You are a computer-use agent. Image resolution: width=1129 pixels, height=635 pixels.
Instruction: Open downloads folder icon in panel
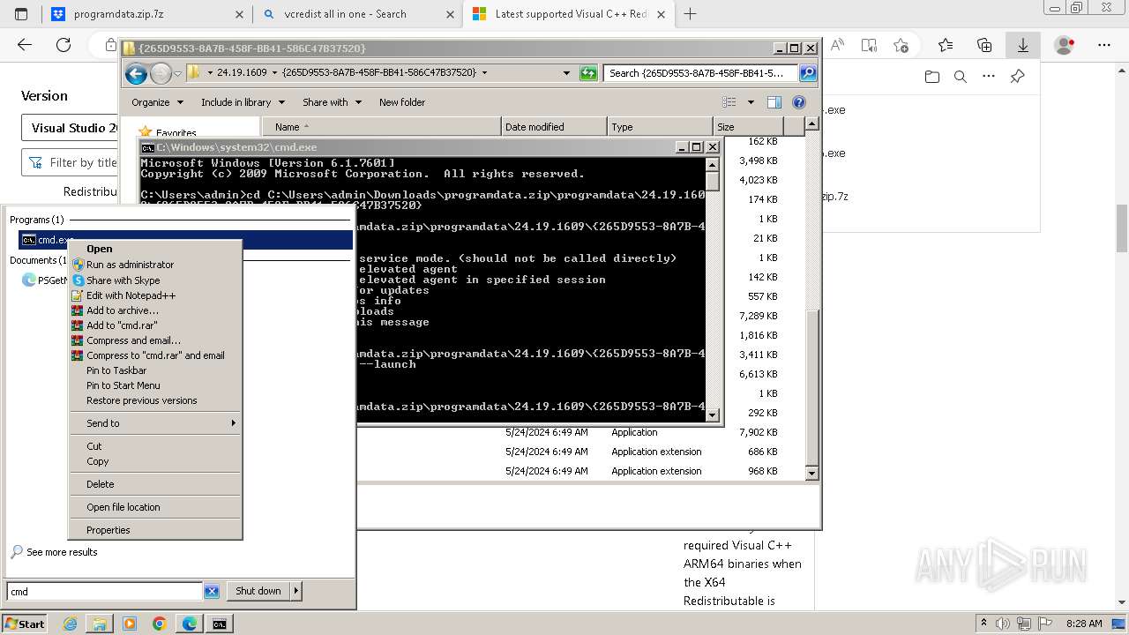tap(932, 77)
